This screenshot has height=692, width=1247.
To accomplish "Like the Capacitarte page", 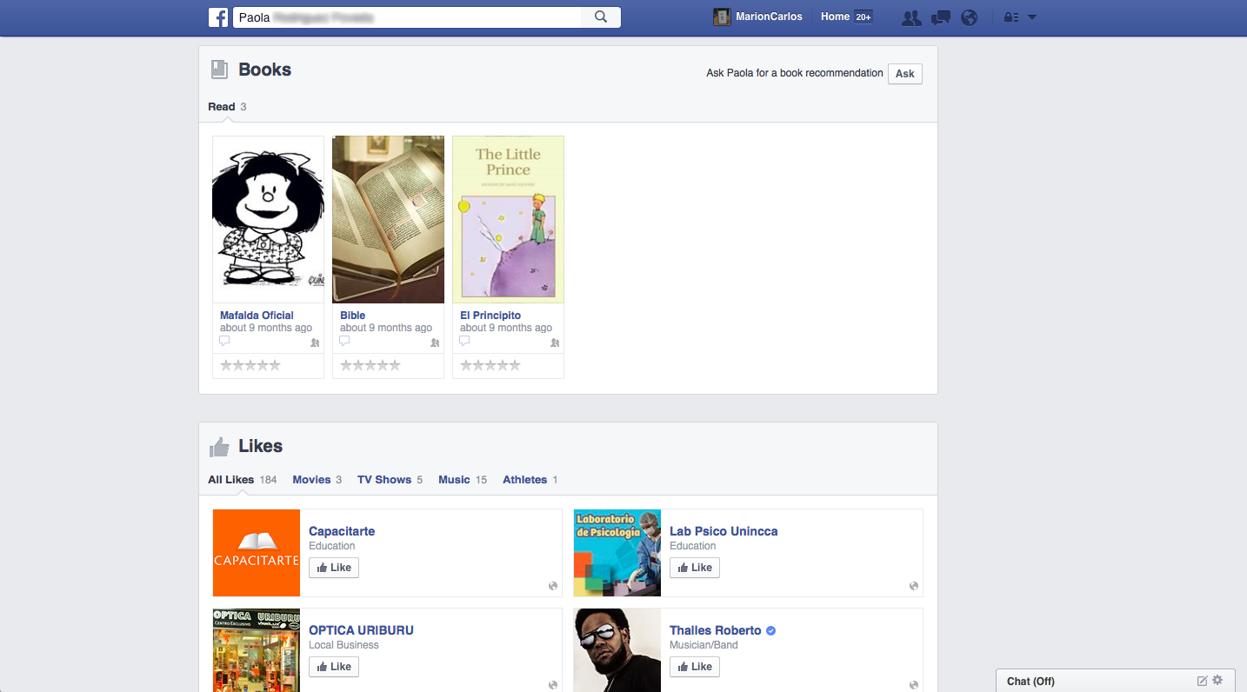I will (334, 568).
